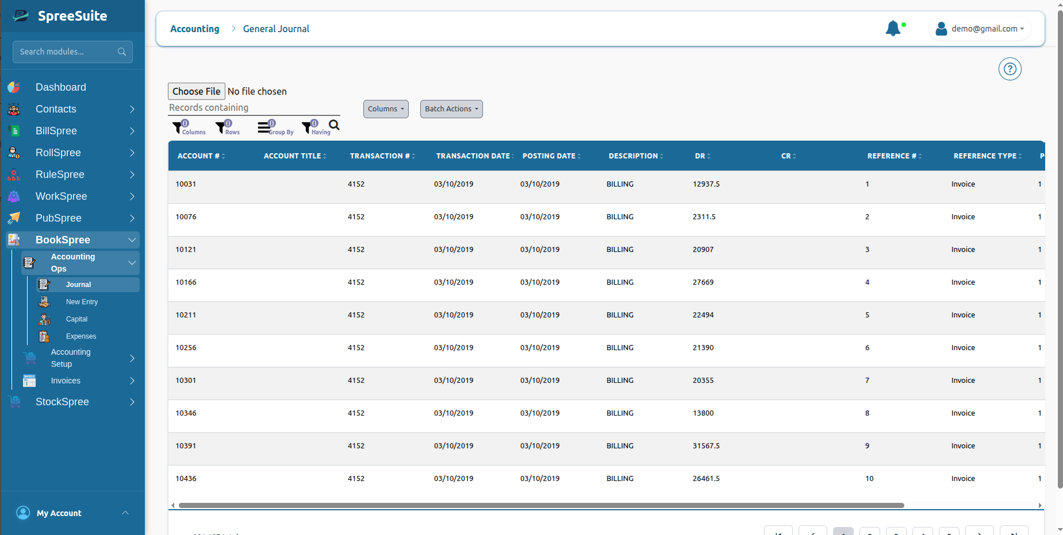Sort by POSTING DATE column header

[x=551, y=156]
